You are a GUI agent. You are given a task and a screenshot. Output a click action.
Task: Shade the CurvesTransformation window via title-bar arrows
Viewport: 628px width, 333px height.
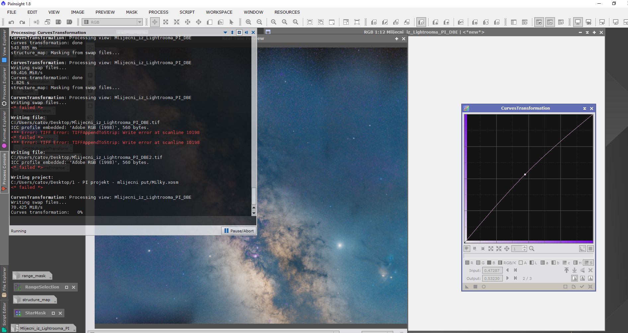(x=584, y=108)
